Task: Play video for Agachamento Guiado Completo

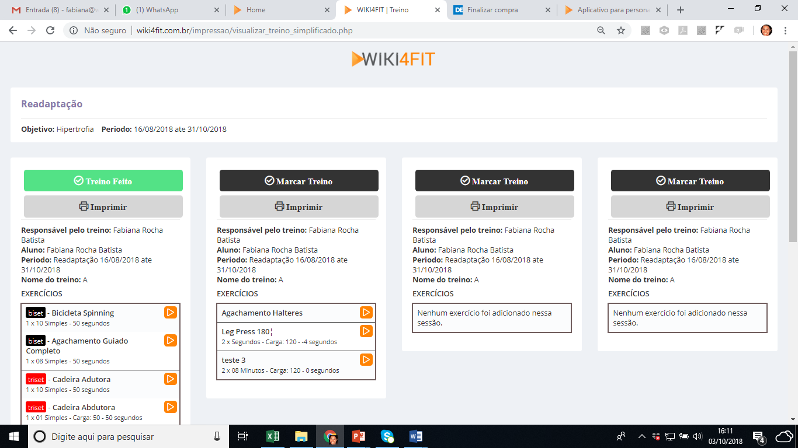Action: click(171, 340)
